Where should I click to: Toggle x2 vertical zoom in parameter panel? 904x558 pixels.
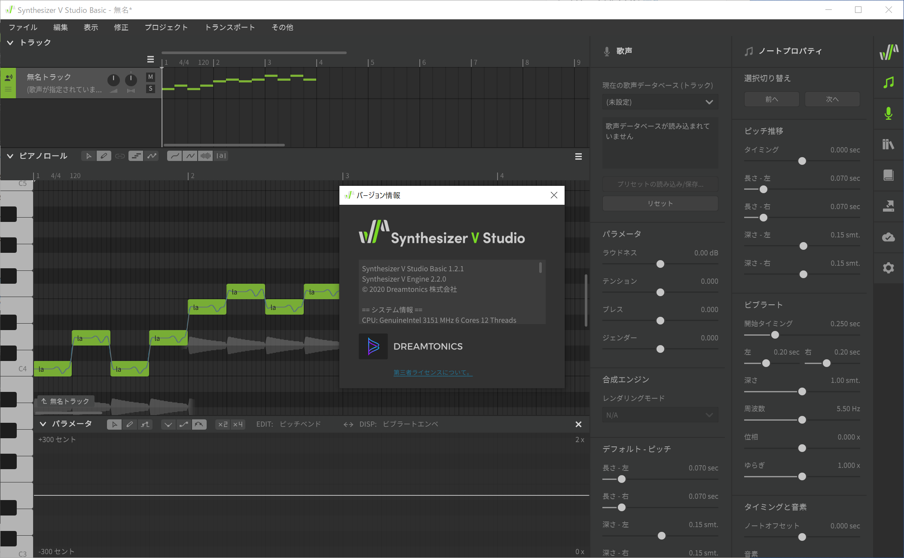(223, 425)
